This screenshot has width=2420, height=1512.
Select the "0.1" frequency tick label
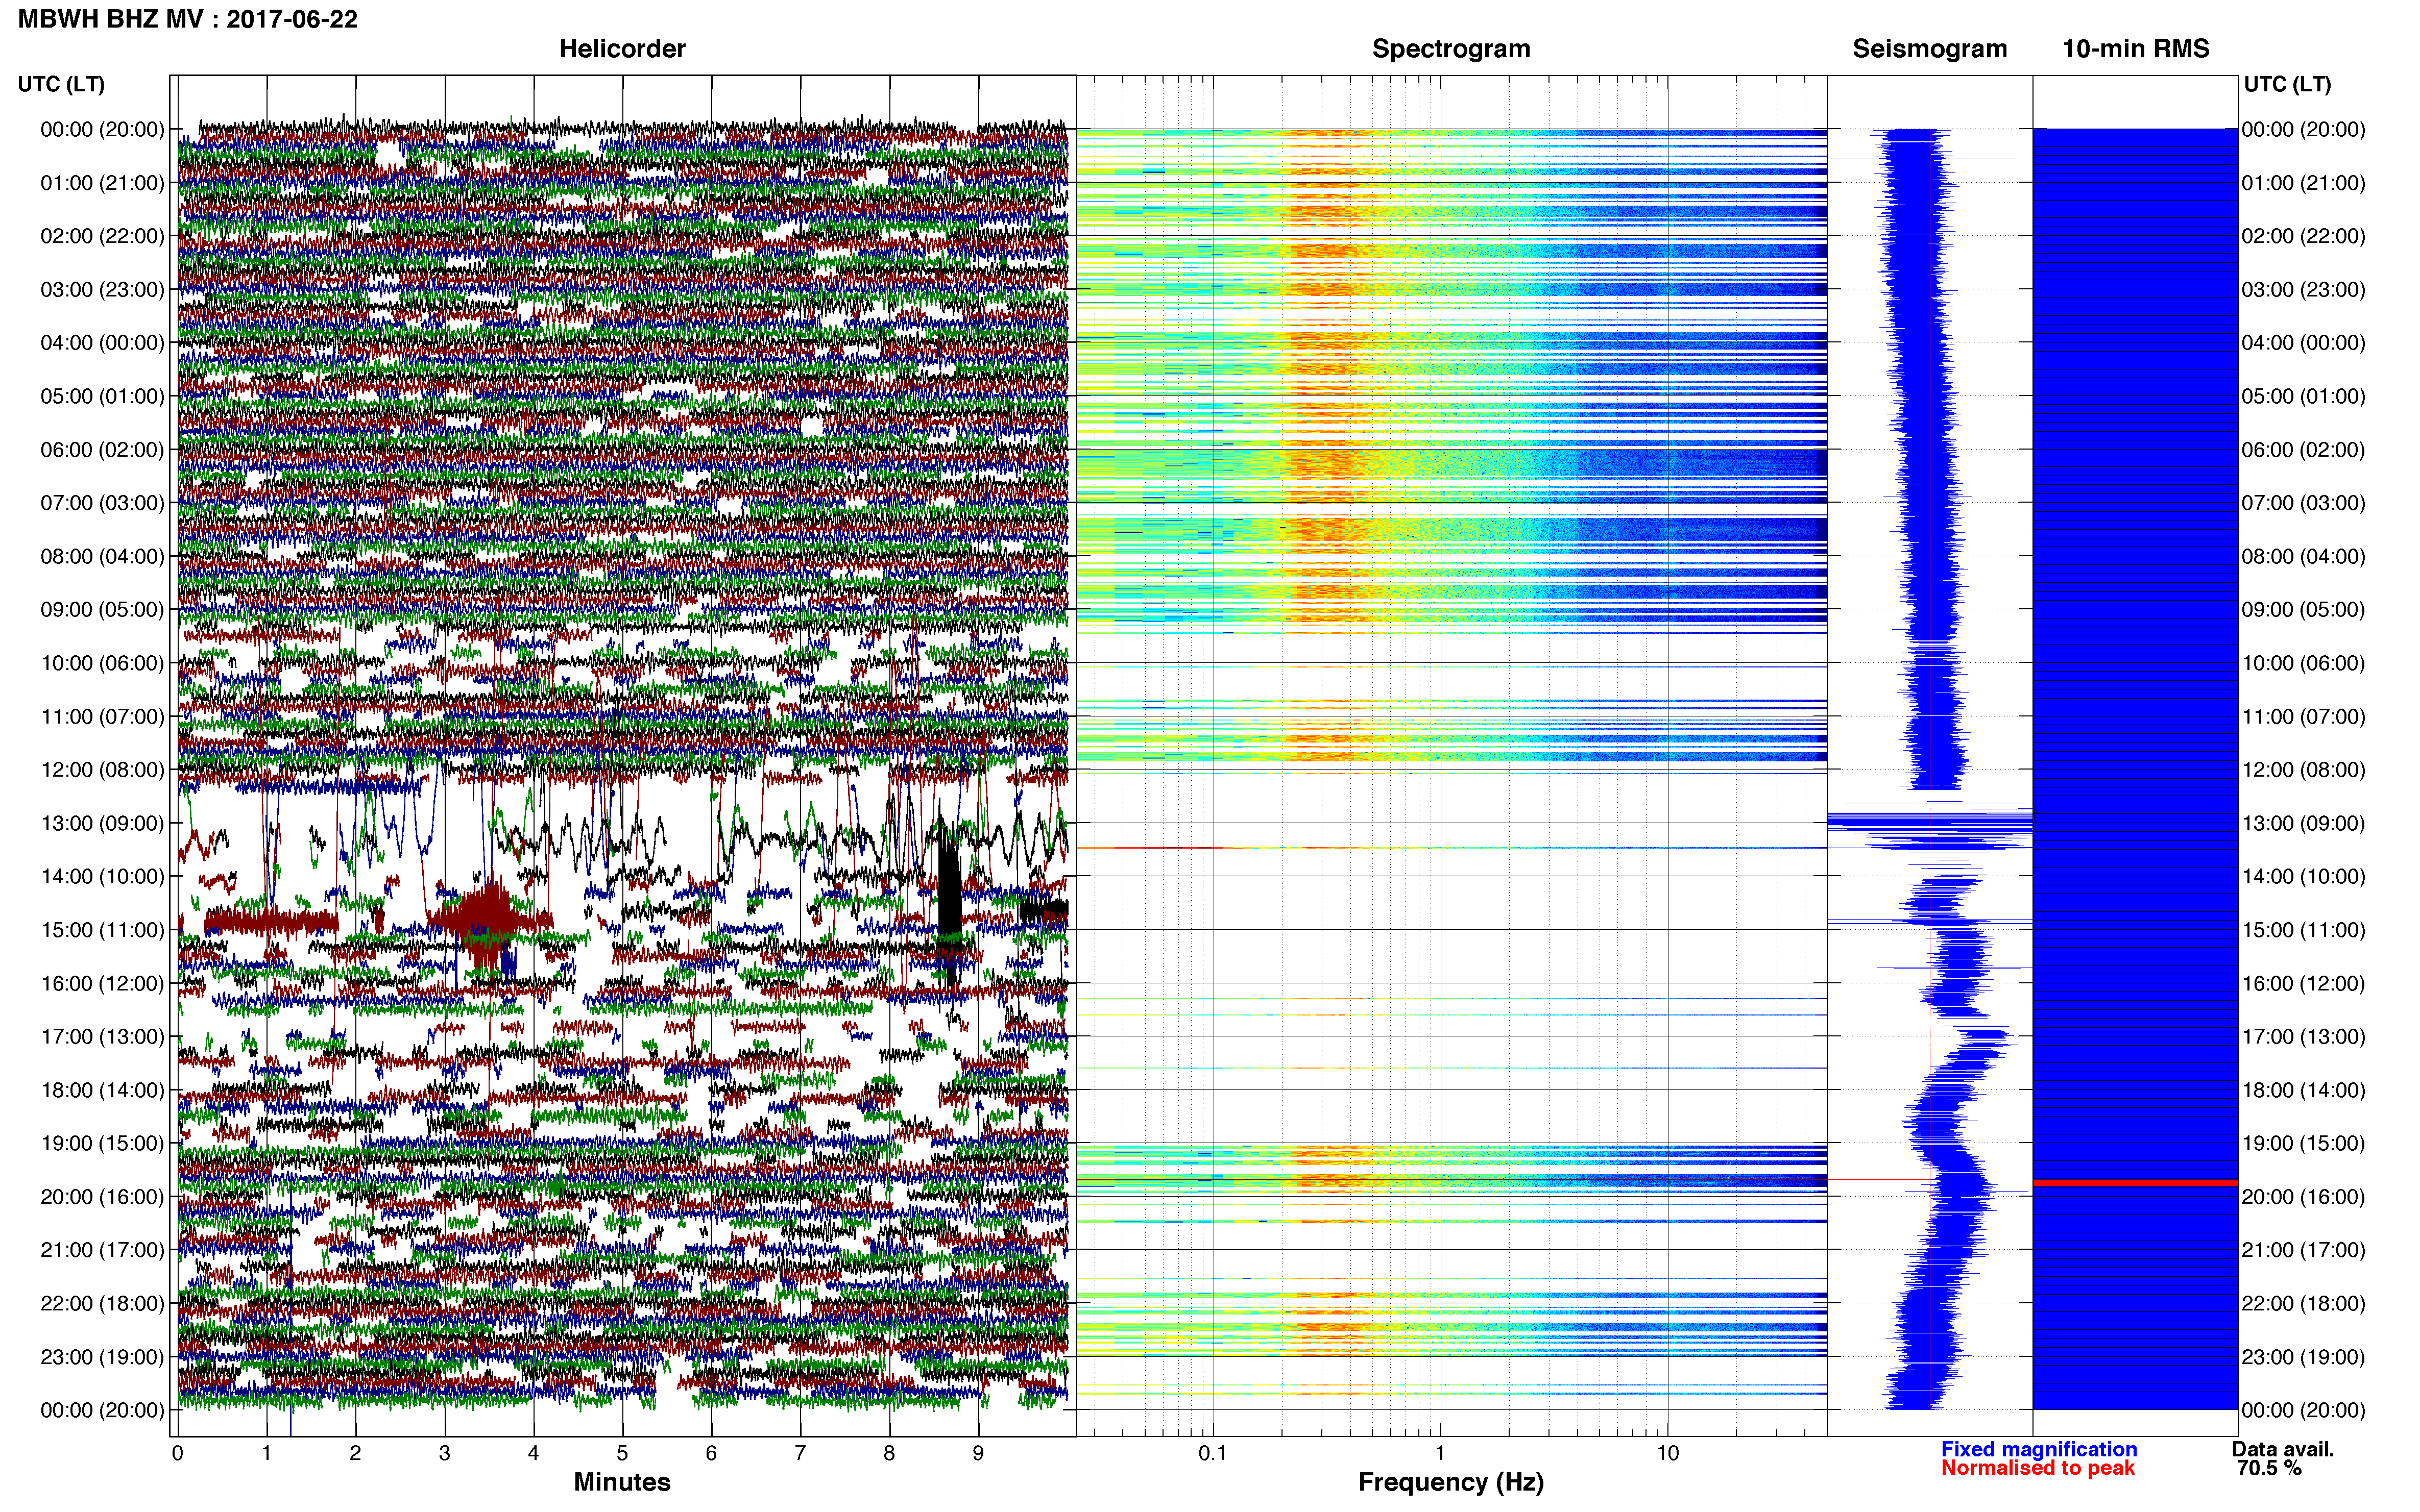[x=1213, y=1453]
